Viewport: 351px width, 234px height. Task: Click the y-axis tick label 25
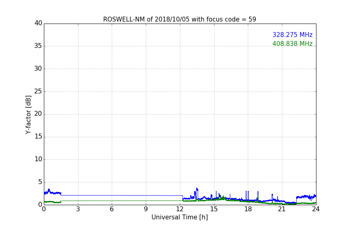coord(38,91)
